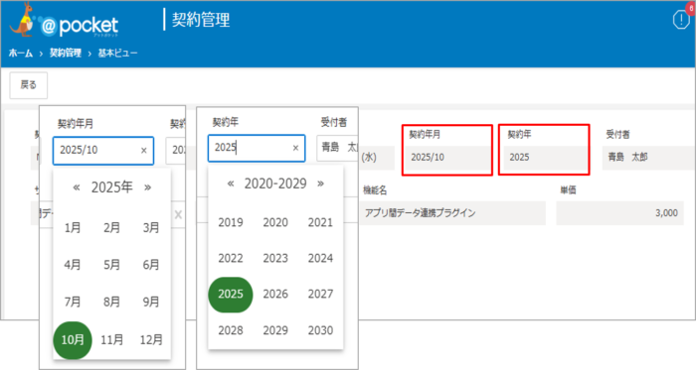The image size is (696, 370).
Task: Clear the 2025 year field
Action: pyautogui.click(x=295, y=148)
